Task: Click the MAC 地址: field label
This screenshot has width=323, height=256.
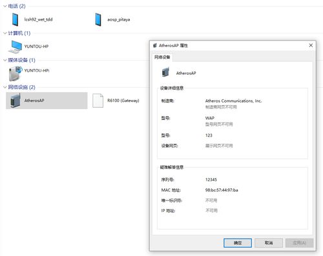Action: tap(171, 190)
